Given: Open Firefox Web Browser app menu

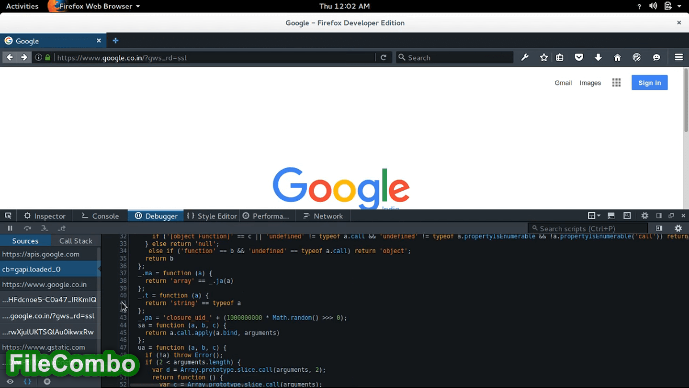Looking at the screenshot, I should (94, 6).
